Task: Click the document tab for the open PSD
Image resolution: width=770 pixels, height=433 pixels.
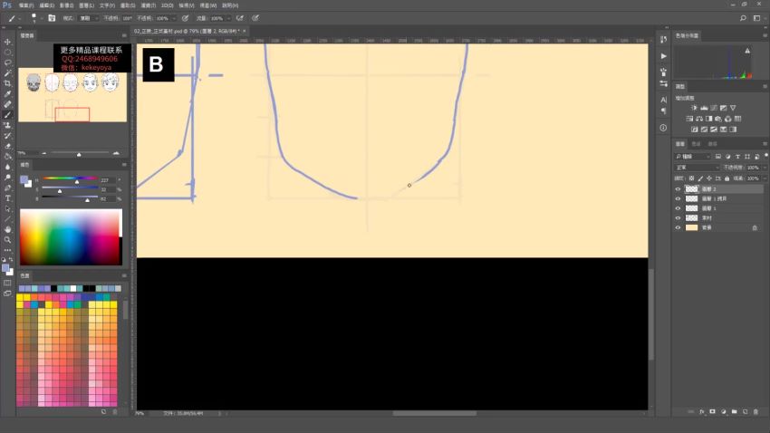Action: pyautogui.click(x=188, y=31)
